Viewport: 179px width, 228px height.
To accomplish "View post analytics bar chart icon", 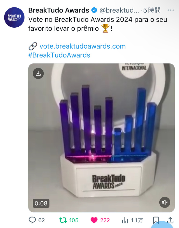I will pyautogui.click(x=125, y=220).
